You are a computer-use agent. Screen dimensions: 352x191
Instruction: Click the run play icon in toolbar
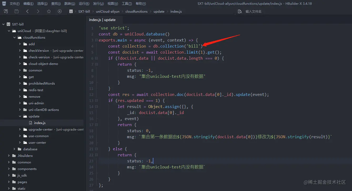pos(60,11)
